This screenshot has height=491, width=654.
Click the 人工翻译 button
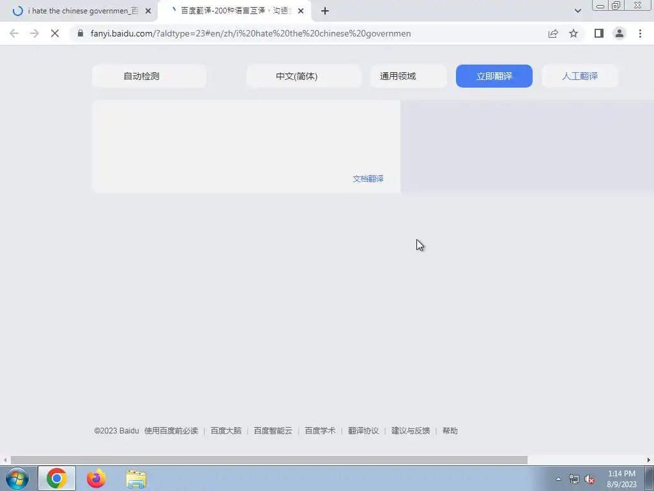click(x=580, y=76)
